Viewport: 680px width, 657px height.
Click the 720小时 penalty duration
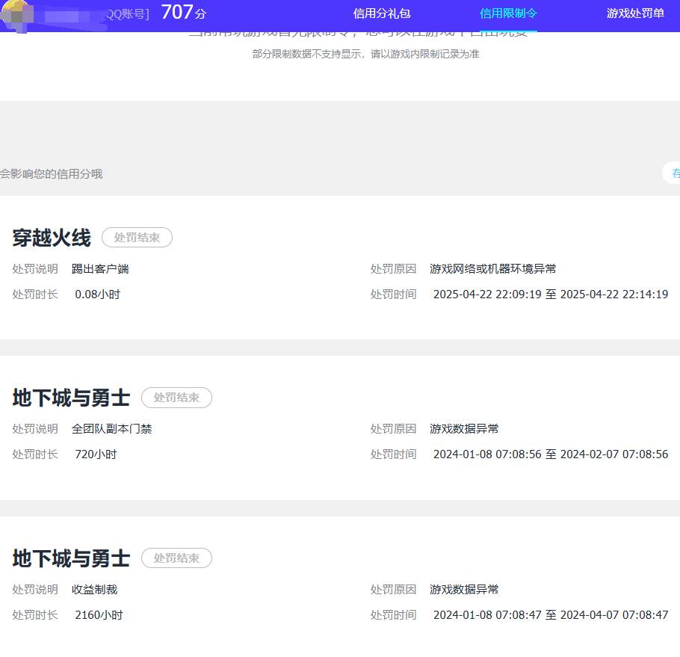point(95,454)
